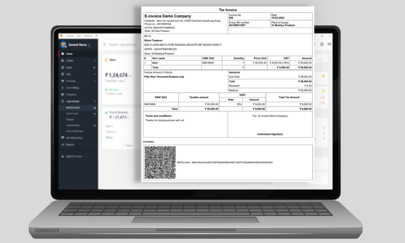Expand the Parties submenu arrow
This screenshot has height=243, width=405.
click(x=95, y=61)
